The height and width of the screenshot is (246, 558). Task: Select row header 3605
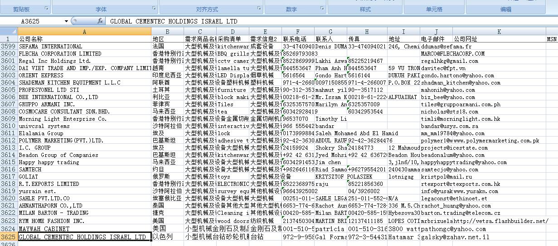pos(9,90)
